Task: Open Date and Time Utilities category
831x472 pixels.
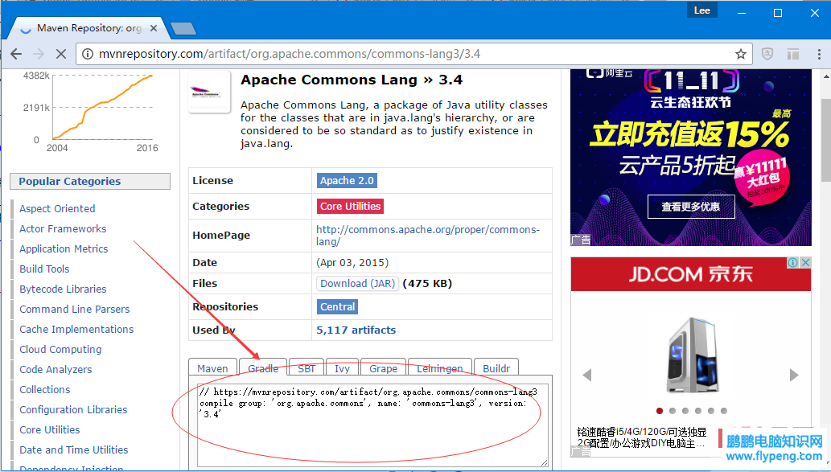Action: (x=74, y=450)
